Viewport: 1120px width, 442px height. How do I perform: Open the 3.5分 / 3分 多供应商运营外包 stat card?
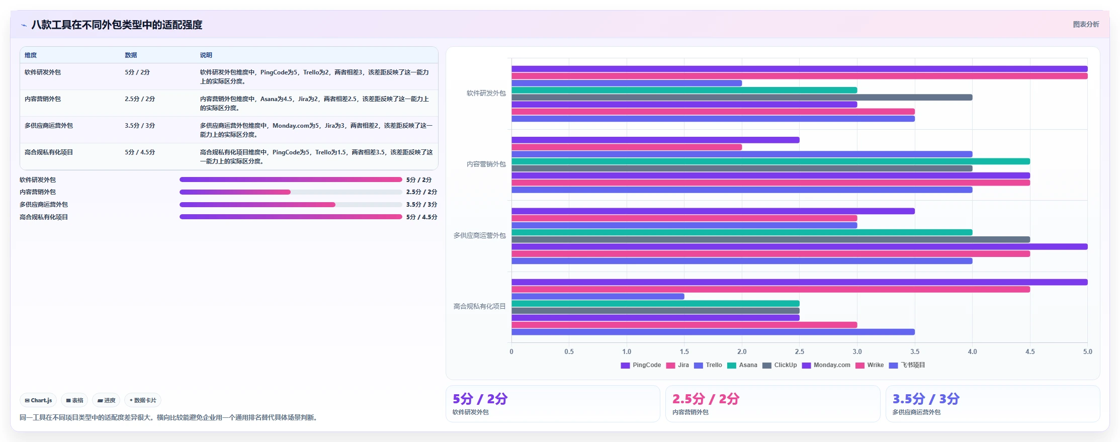(992, 404)
